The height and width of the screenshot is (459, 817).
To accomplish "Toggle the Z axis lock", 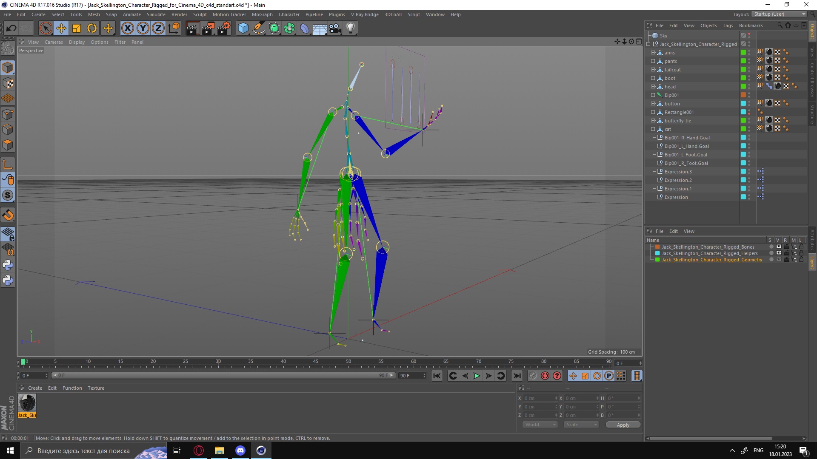I will click(x=158, y=28).
